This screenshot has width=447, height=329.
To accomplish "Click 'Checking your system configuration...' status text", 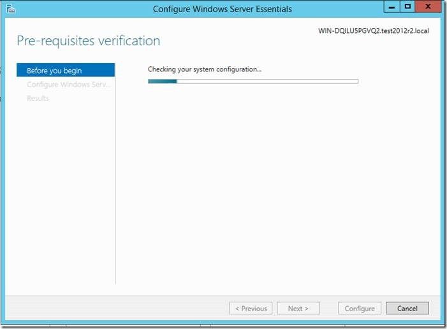I will pos(205,69).
